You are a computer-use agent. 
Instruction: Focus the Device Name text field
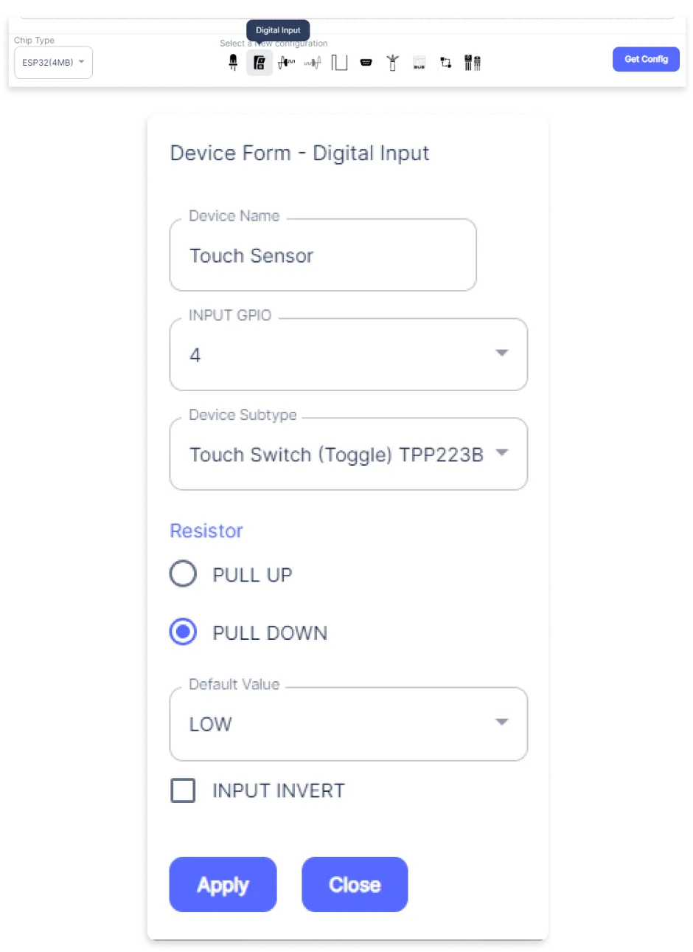coord(323,255)
